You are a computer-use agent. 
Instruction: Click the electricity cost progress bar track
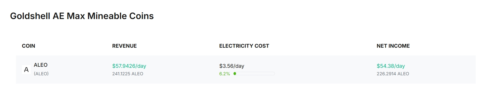pyautogui.click(x=254, y=73)
